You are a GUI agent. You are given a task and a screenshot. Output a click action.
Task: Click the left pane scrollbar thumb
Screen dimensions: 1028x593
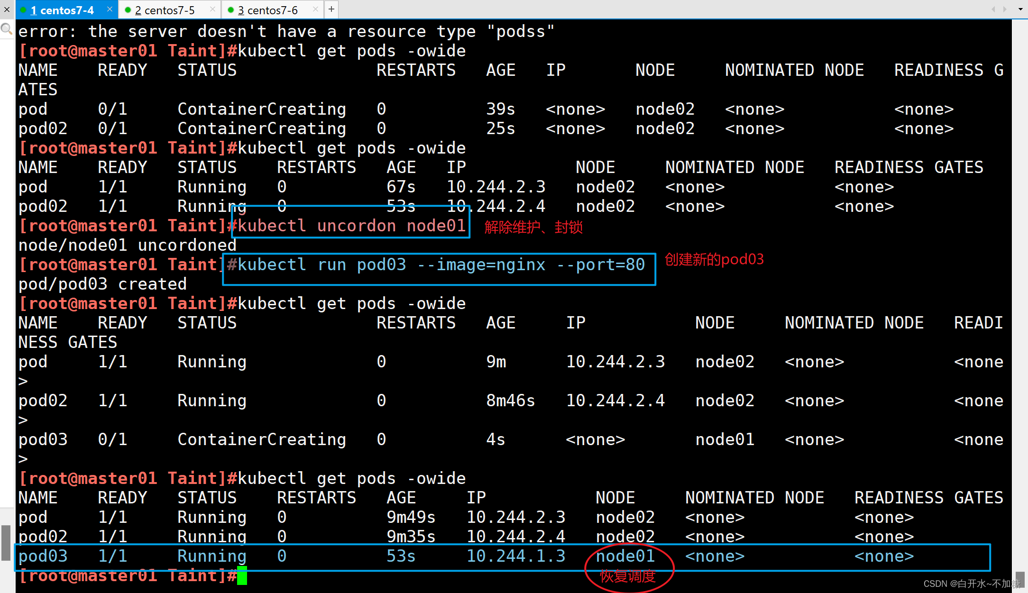[6, 543]
